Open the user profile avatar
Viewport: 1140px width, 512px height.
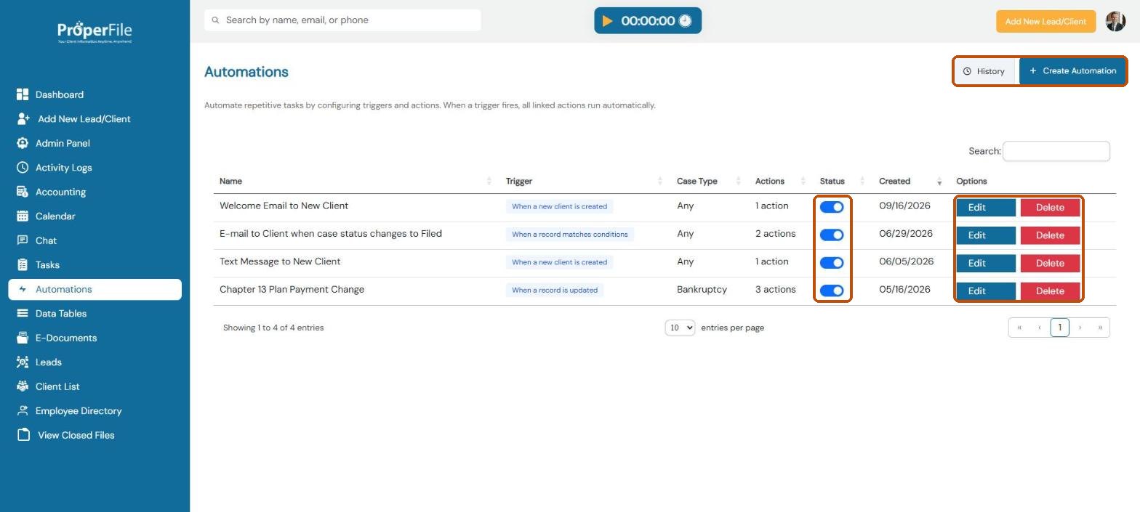pos(1115,21)
